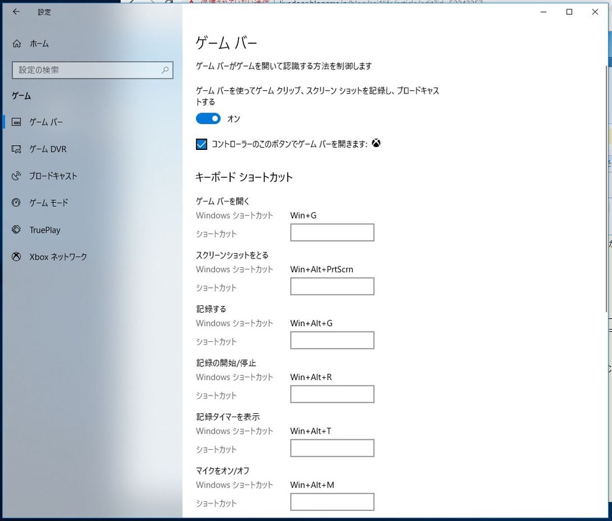Viewport: 612px width, 521px height.
Task: Uncheck controller button opens Game Bar checkbox
Action: (x=202, y=144)
